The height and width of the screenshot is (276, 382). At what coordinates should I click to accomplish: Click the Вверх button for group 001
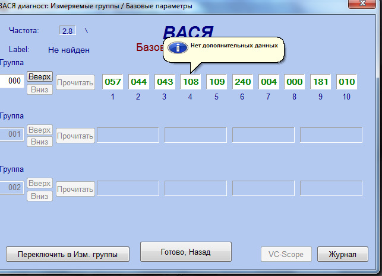[40, 130]
